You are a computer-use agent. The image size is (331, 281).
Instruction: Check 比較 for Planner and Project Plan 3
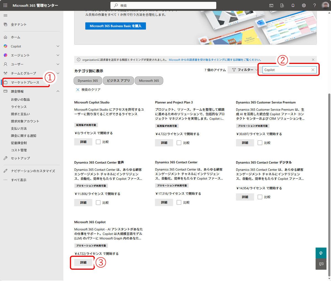179,143
